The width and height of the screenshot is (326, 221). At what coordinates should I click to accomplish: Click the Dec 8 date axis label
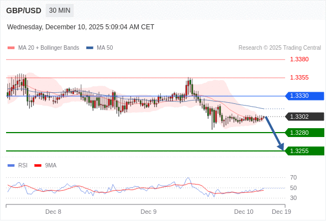[53, 212]
